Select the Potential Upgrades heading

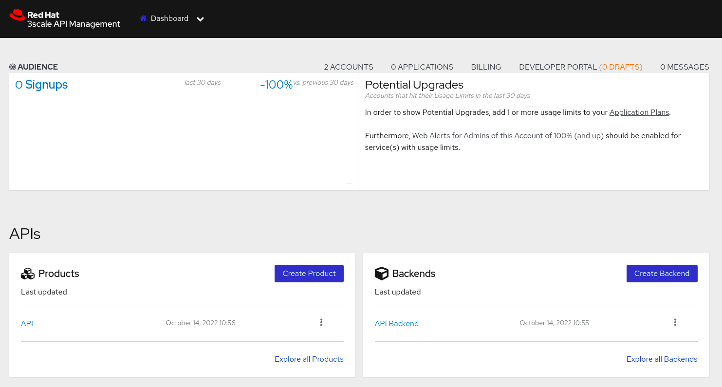pyautogui.click(x=414, y=85)
